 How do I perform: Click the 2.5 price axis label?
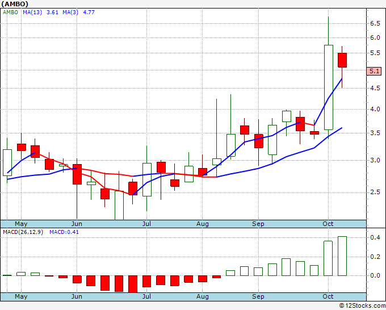[375, 192]
